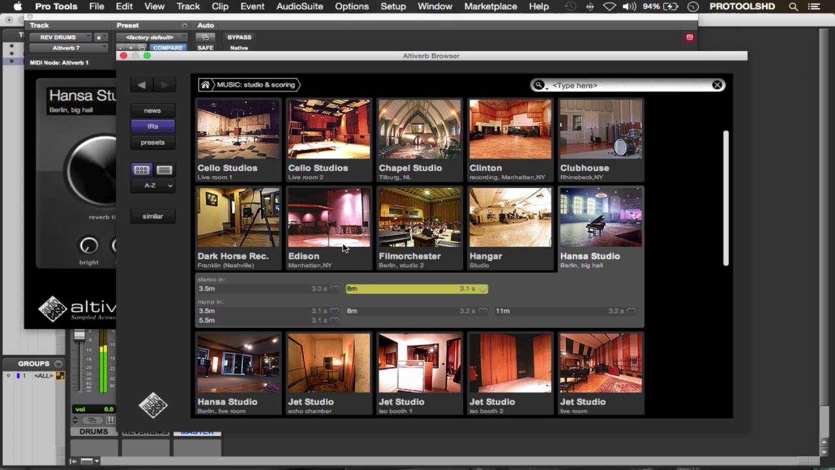The height and width of the screenshot is (470, 835).
Task: Click in the Type here search field
Action: (x=630, y=85)
